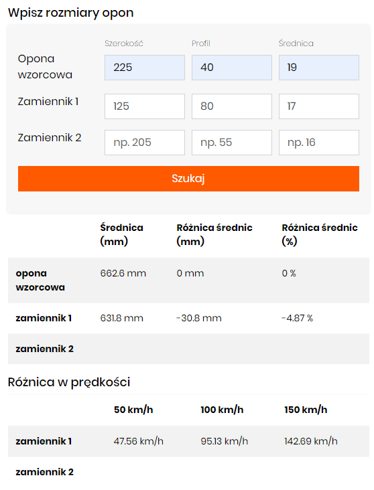
Task: Click Zamiennik 2 diameter field np. 16
Action: click(319, 143)
